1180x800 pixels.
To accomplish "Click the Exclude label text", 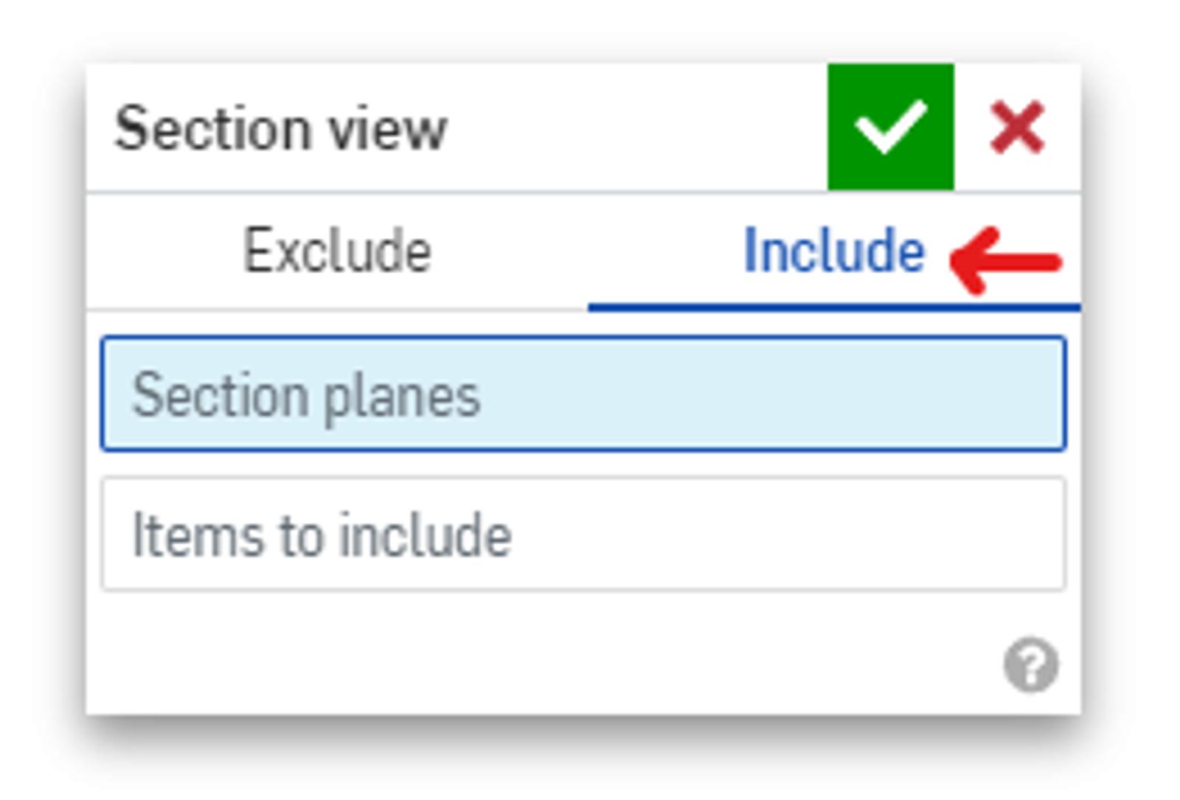I will pyautogui.click(x=337, y=251).
